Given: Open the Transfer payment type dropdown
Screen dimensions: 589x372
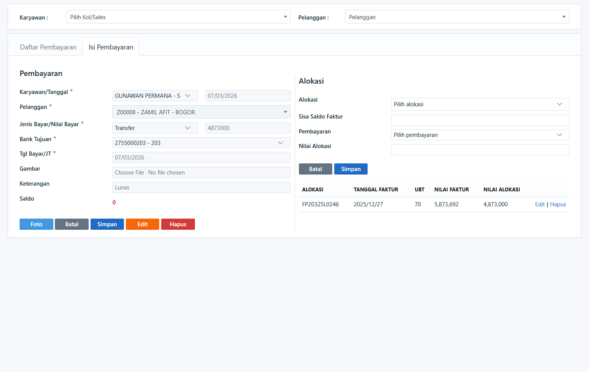Looking at the screenshot, I should pos(155,128).
